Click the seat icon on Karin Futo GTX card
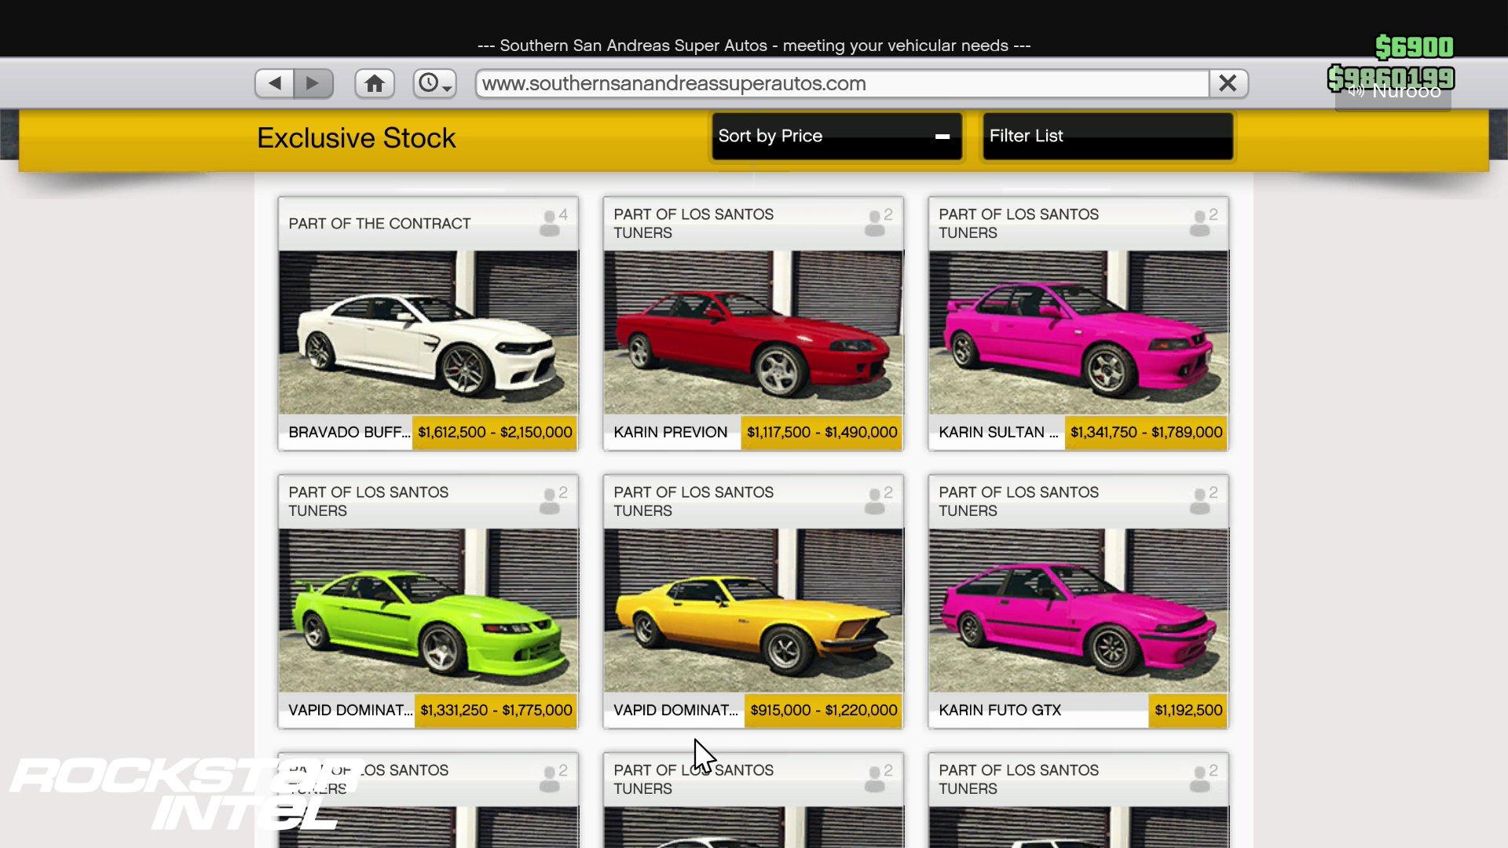 pos(1203,500)
